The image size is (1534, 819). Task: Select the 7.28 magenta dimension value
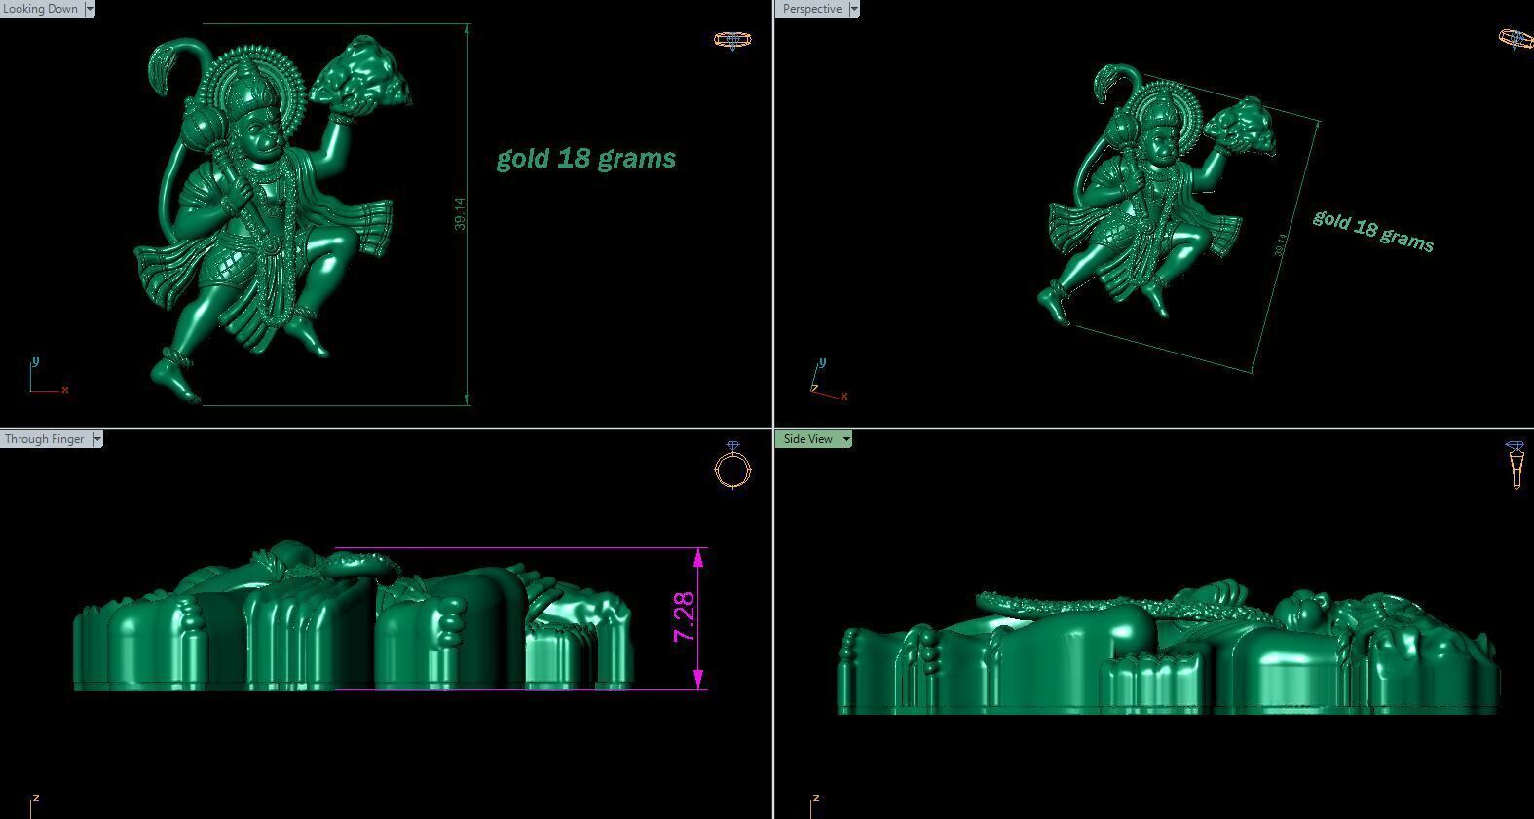684,617
